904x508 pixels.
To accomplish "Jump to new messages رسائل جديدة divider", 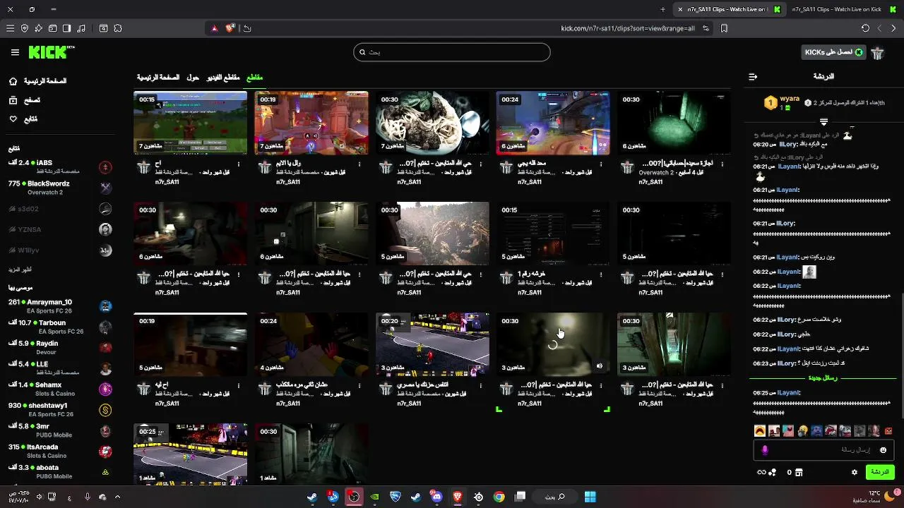I will point(823,378).
